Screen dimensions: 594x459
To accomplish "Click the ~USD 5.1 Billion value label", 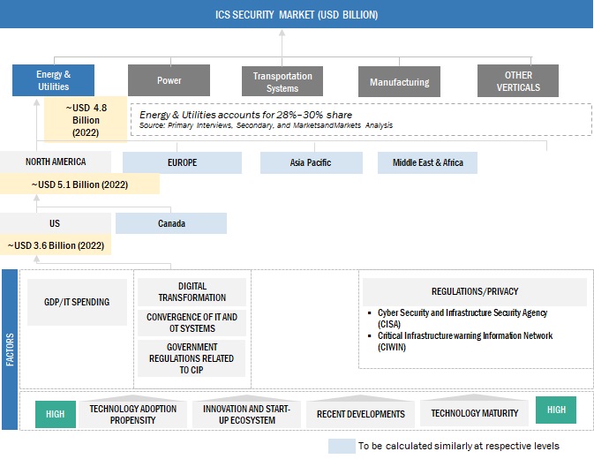I will (79, 184).
